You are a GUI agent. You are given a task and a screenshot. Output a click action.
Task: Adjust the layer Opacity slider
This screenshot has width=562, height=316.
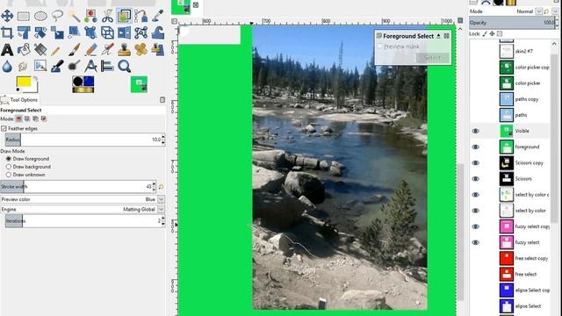pos(513,23)
